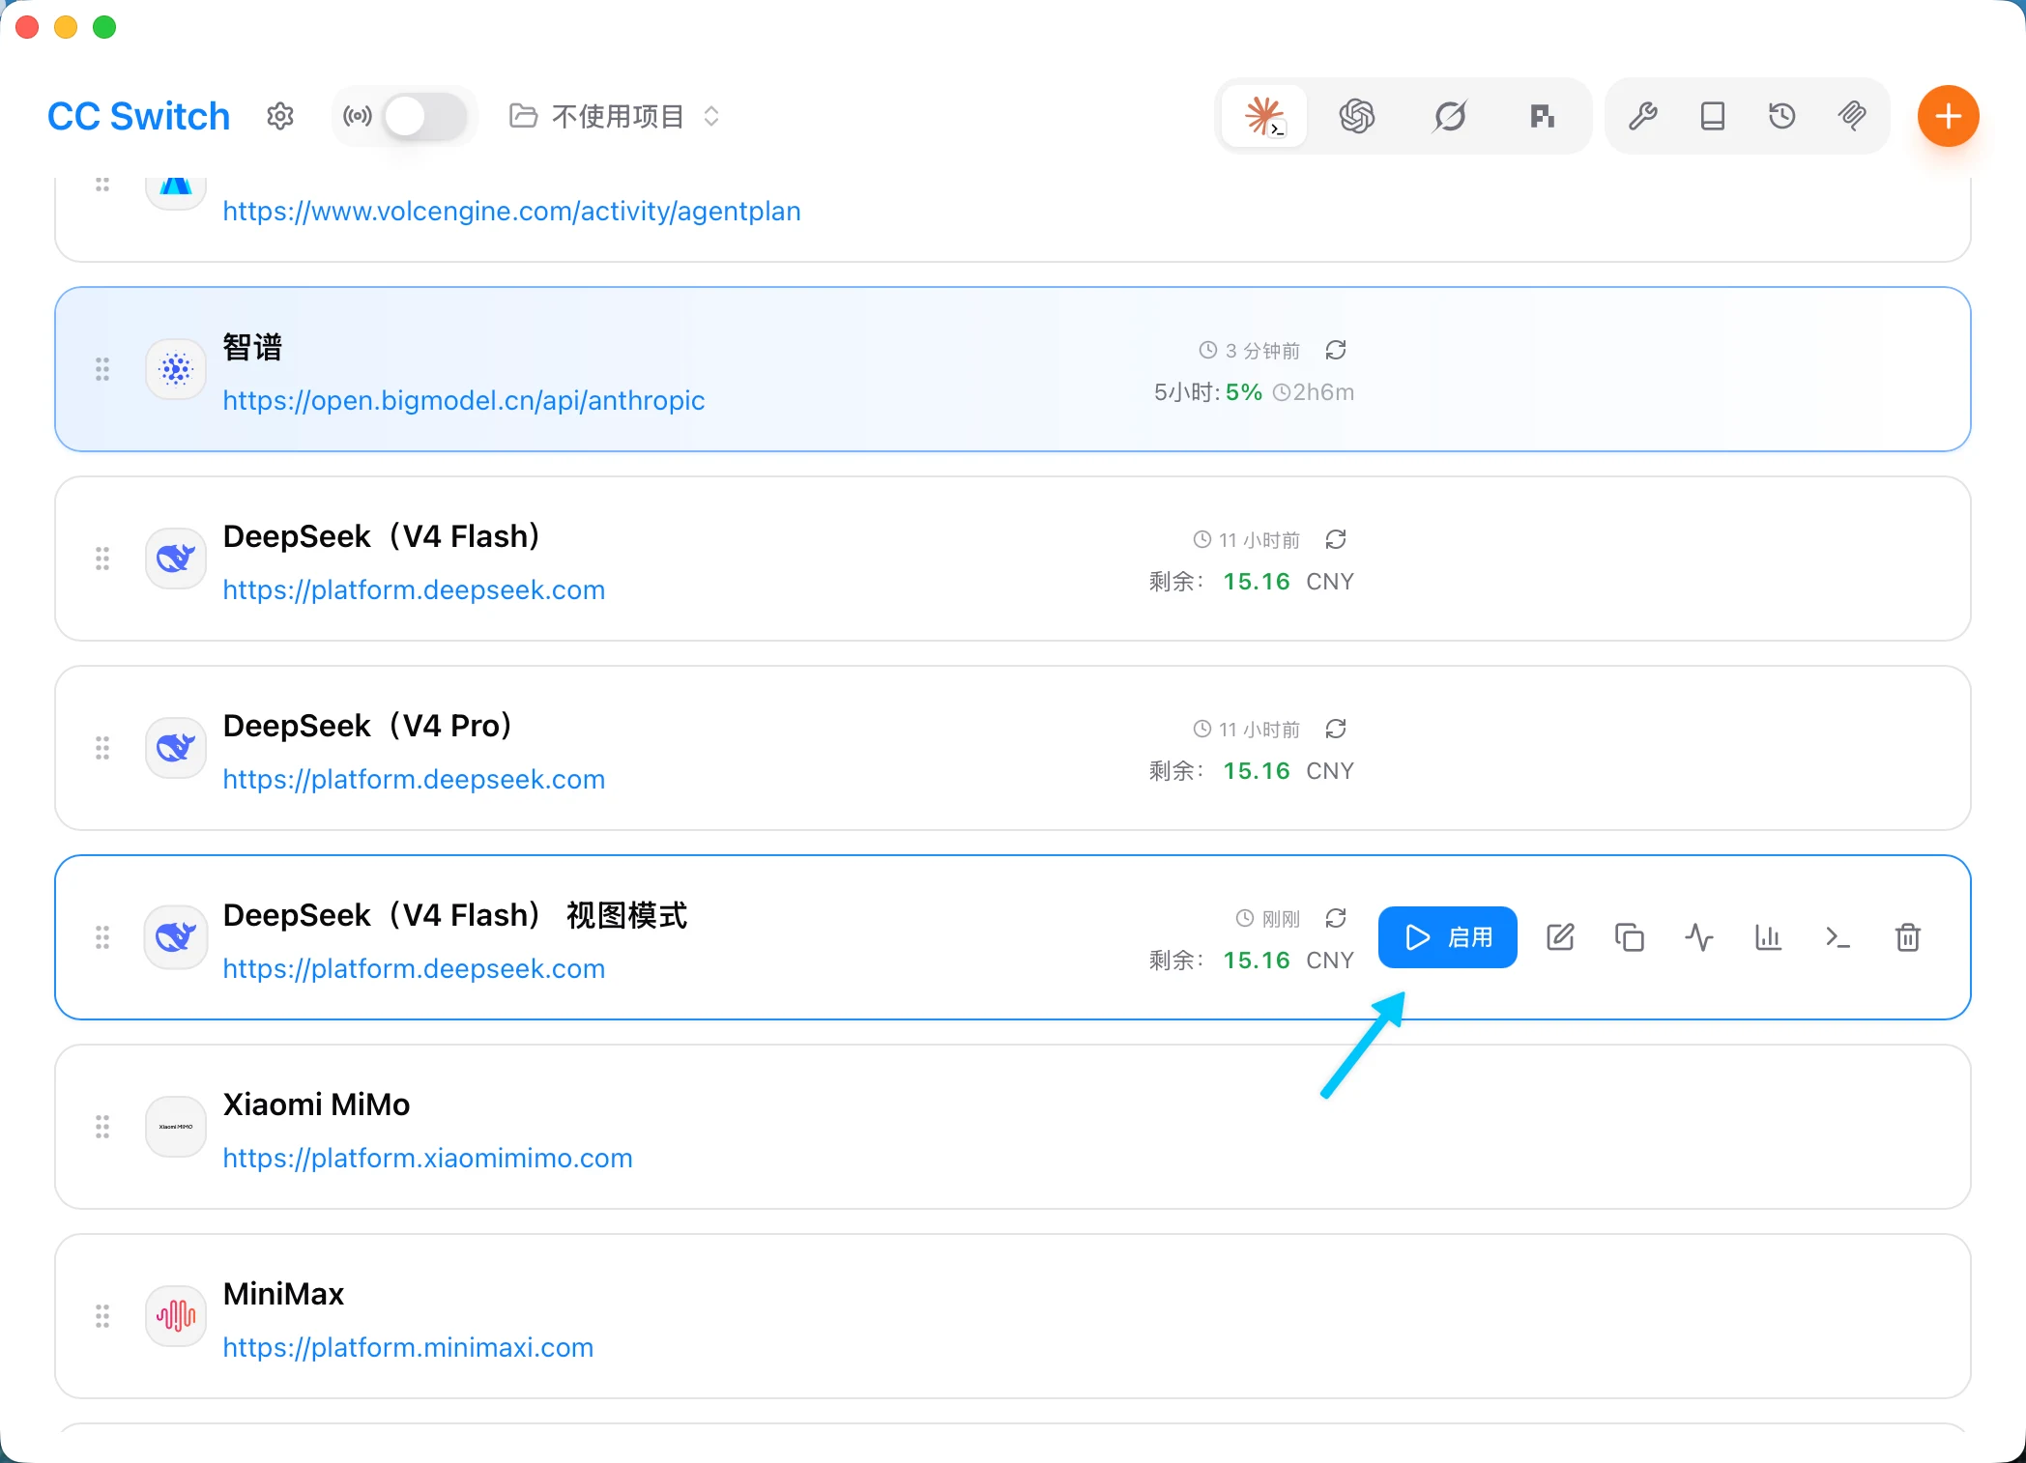Click the paperclip icon in the toolbar
The width and height of the screenshot is (2026, 1463).
(x=1852, y=116)
